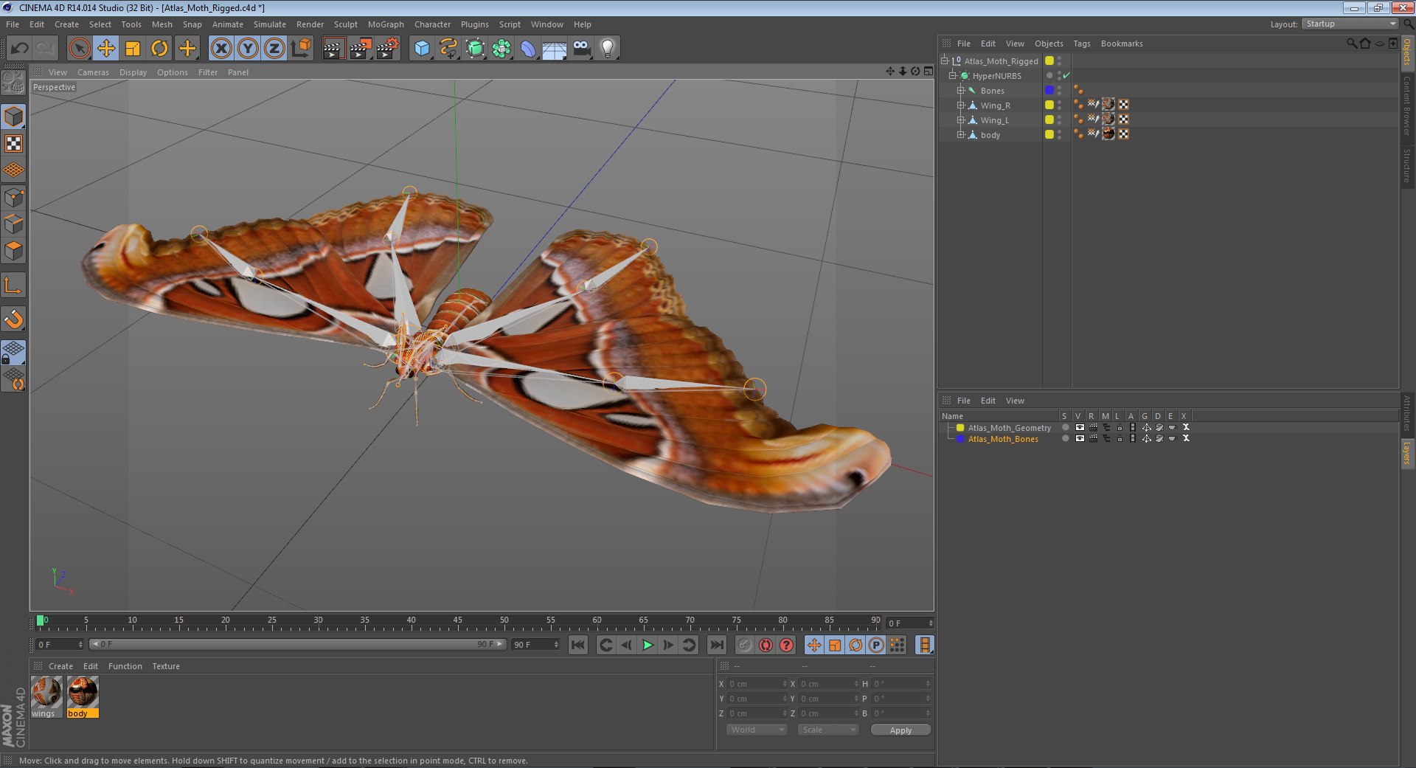The image size is (1416, 768).
Task: Click the timeline preview range slider
Action: coord(297,644)
